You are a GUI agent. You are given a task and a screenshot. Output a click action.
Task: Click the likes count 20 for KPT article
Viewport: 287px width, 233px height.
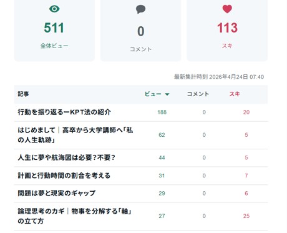(x=246, y=112)
